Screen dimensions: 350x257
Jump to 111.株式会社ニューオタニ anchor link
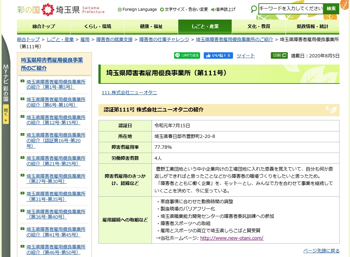click(x=129, y=93)
